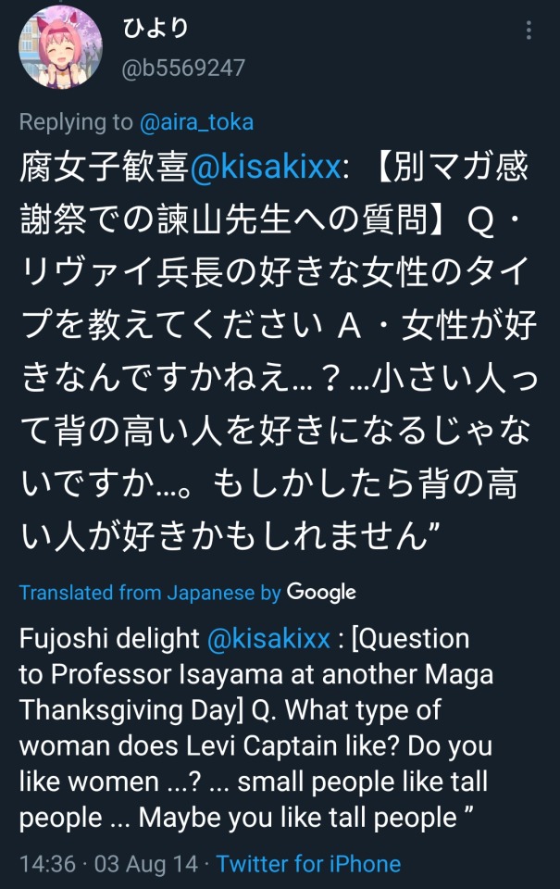Open the @aira_toka profile link

click(x=196, y=122)
